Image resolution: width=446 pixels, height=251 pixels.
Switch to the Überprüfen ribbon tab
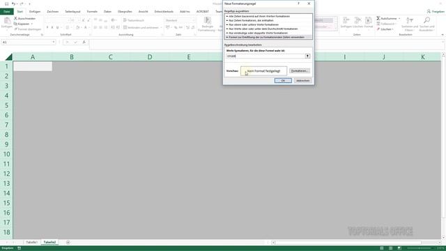coord(125,11)
